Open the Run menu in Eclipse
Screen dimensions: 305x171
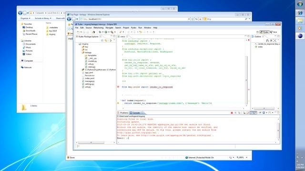click(140, 28)
